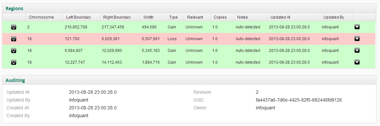Click right boundary value 12,029,990

[112, 50]
